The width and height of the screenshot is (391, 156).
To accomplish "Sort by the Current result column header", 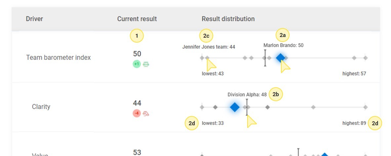I will tap(137, 19).
